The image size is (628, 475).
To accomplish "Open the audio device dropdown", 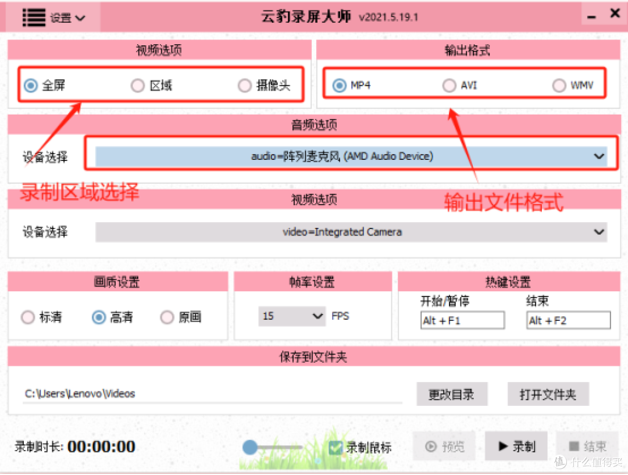I will click(x=351, y=156).
